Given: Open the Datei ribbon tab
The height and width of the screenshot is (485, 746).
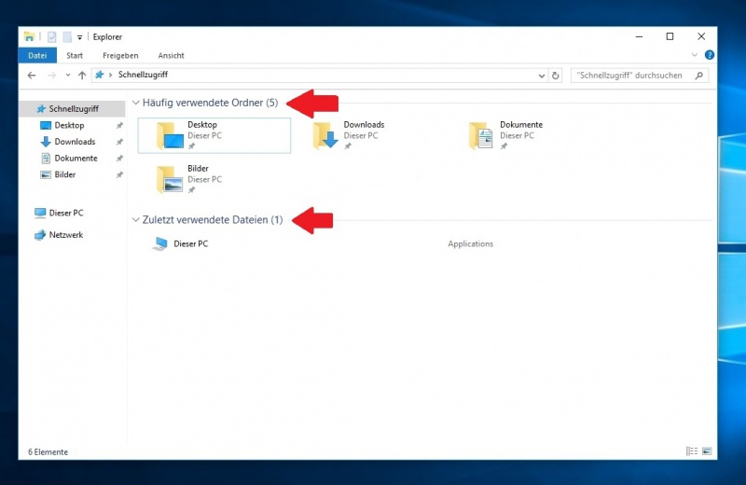Looking at the screenshot, I should [x=37, y=55].
